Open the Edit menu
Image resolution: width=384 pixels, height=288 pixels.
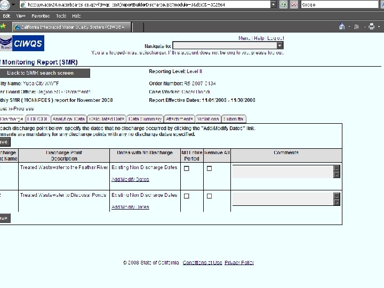click(6, 16)
